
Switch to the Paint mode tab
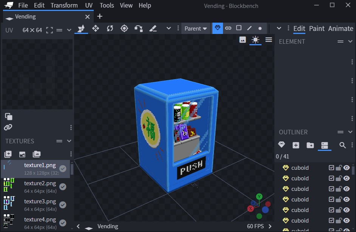317,28
